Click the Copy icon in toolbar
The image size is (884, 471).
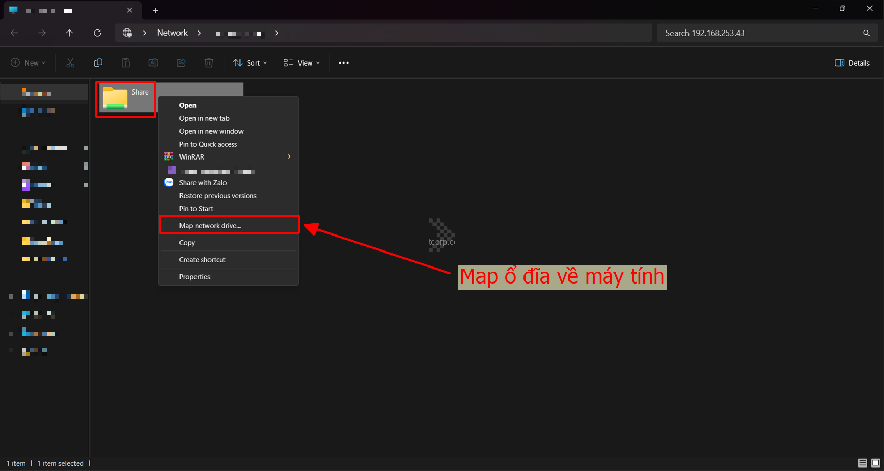(98, 63)
